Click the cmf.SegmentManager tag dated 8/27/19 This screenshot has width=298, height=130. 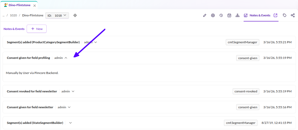241,123
